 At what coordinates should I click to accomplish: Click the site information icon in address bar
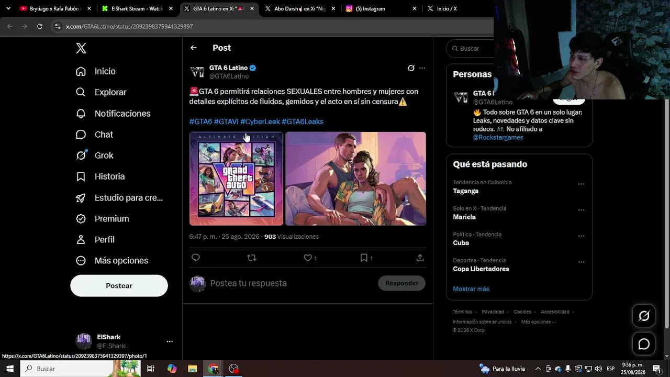pos(58,26)
